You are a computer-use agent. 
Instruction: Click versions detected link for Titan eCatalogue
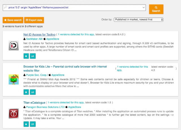[x=66, y=102]
